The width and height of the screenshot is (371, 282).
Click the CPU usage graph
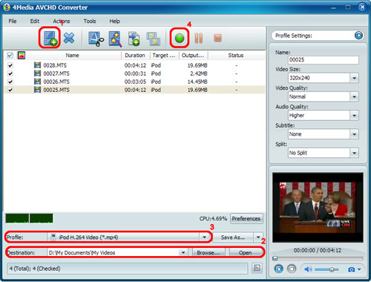pos(29,218)
